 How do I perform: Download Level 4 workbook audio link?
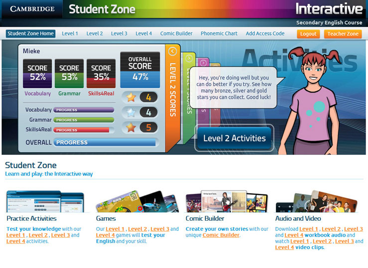point(294,235)
